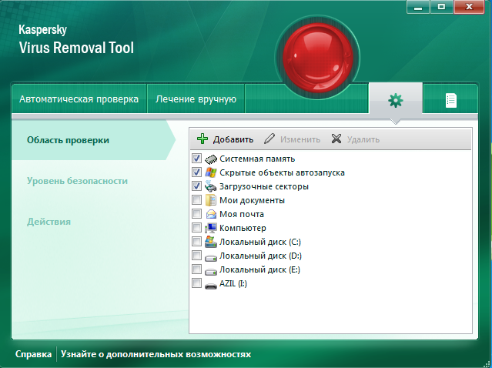Select the AZIL (I:) row text

click(233, 283)
